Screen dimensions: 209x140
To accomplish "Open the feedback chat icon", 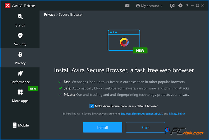I will click(x=172, y=6).
